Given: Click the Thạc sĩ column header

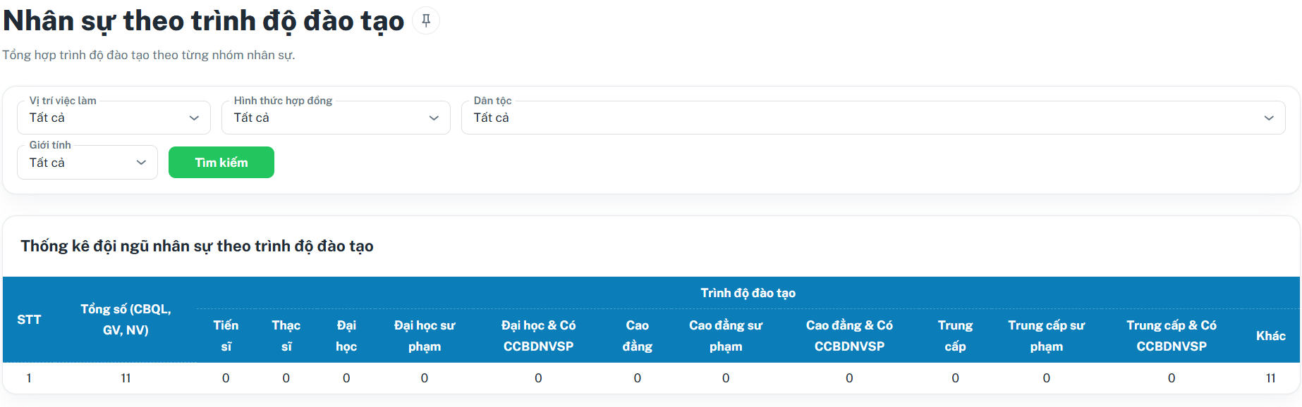Looking at the screenshot, I should (286, 336).
